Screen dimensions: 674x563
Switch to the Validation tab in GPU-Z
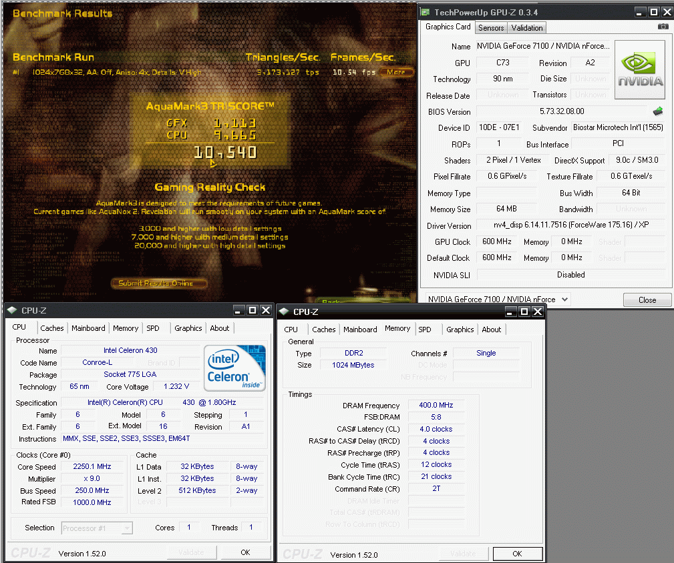point(526,28)
